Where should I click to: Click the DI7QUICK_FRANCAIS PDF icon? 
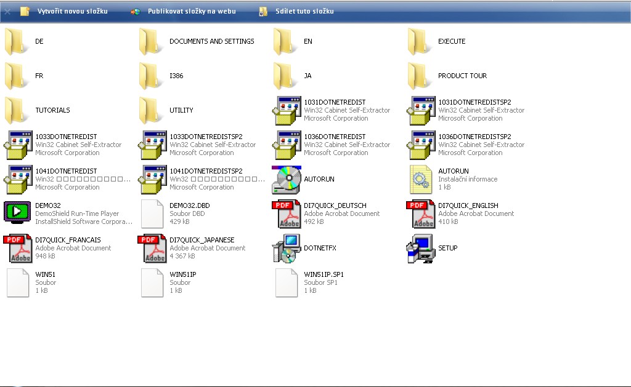(18, 249)
